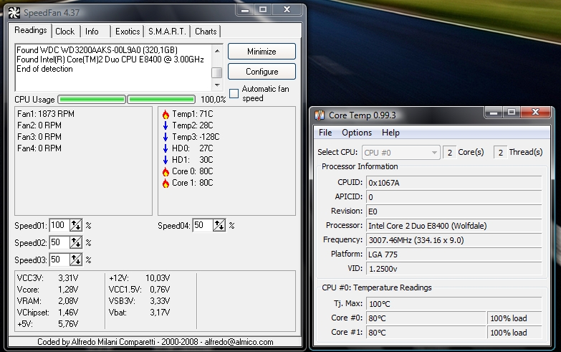561x352 pixels.
Task: Click the Core #0 100% load field
Action: click(514, 318)
